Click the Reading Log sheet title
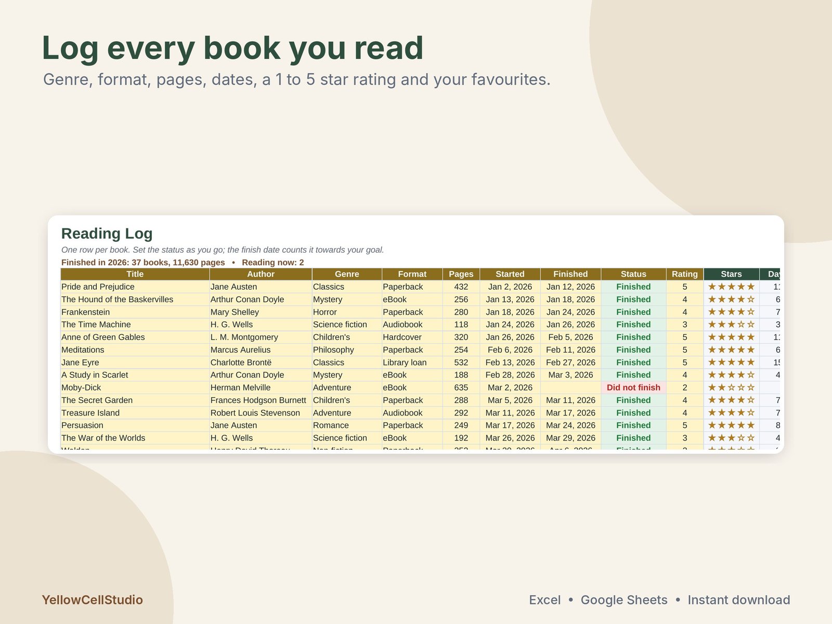Viewport: 832px width, 624px height. (x=107, y=233)
